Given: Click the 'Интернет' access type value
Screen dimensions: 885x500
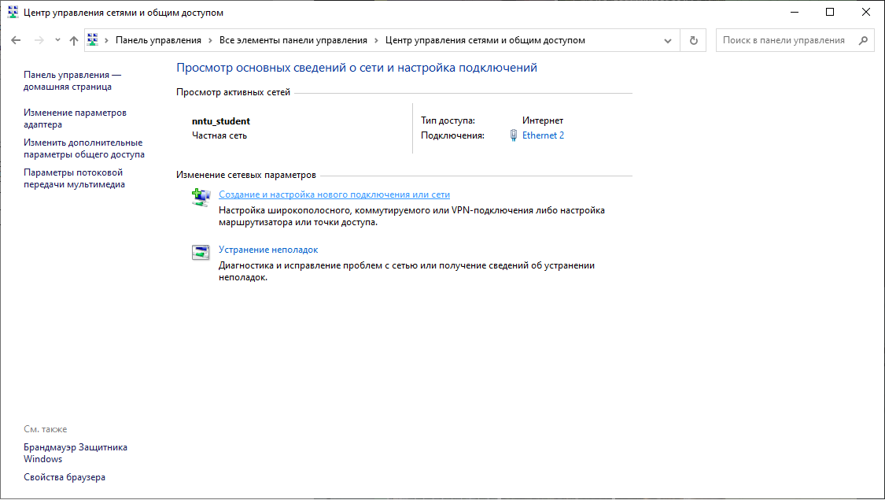Looking at the screenshot, I should pos(542,121).
